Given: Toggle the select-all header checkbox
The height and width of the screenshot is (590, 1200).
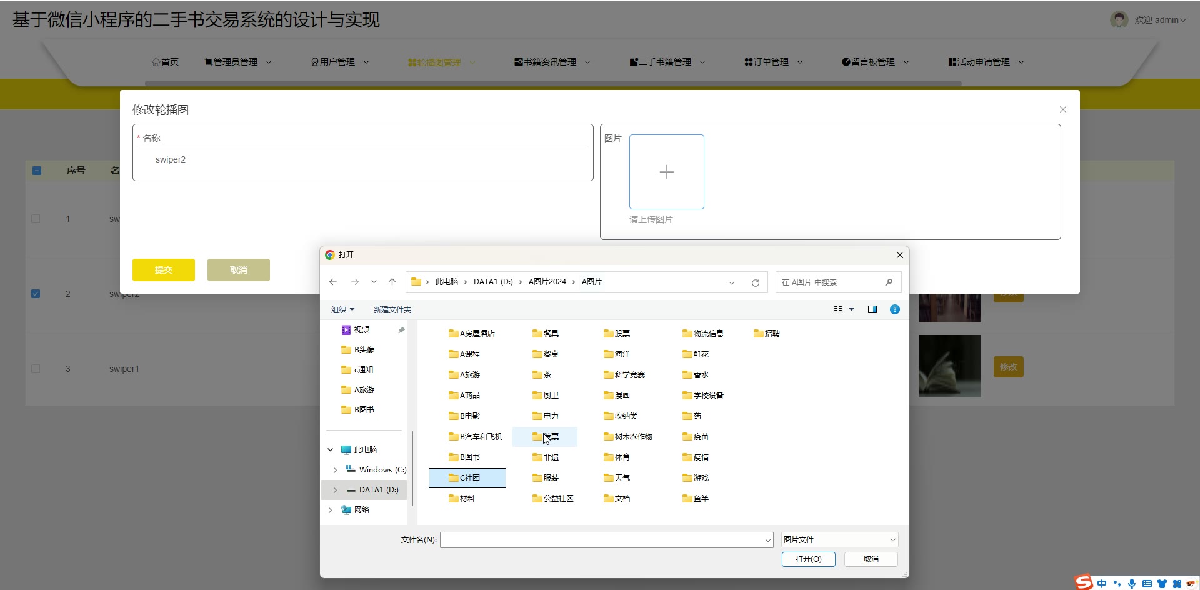Looking at the screenshot, I should pos(37,171).
